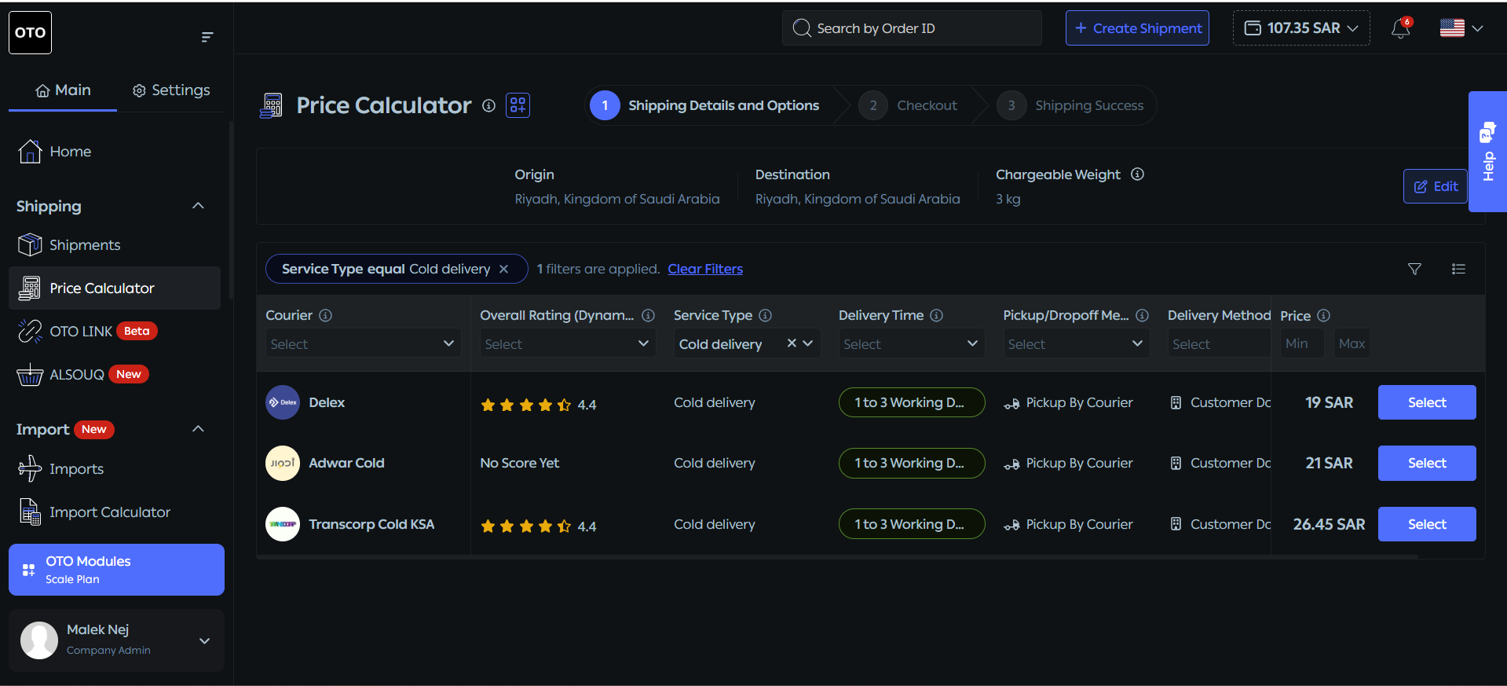Click Delex's 4.4 star rating
Viewport: 1507px width, 686px height.
[539, 405]
